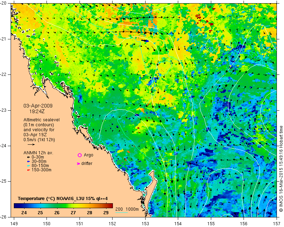Click the 27 color bar tick label

click(73, 212)
